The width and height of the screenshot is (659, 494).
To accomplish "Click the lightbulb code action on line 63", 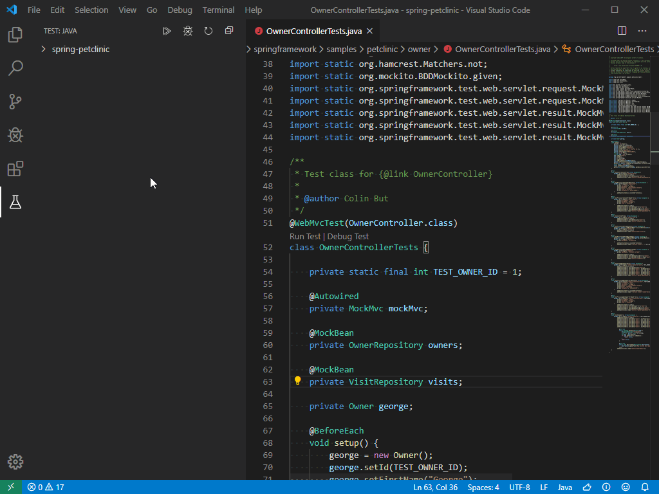I will (x=297, y=381).
